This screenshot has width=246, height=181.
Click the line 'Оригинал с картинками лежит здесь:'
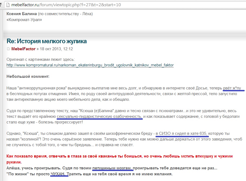(40, 59)
